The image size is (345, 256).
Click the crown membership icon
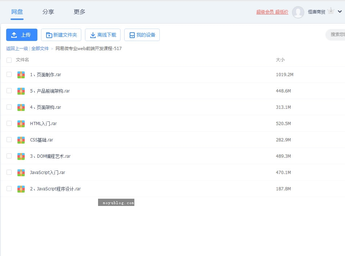click(331, 11)
